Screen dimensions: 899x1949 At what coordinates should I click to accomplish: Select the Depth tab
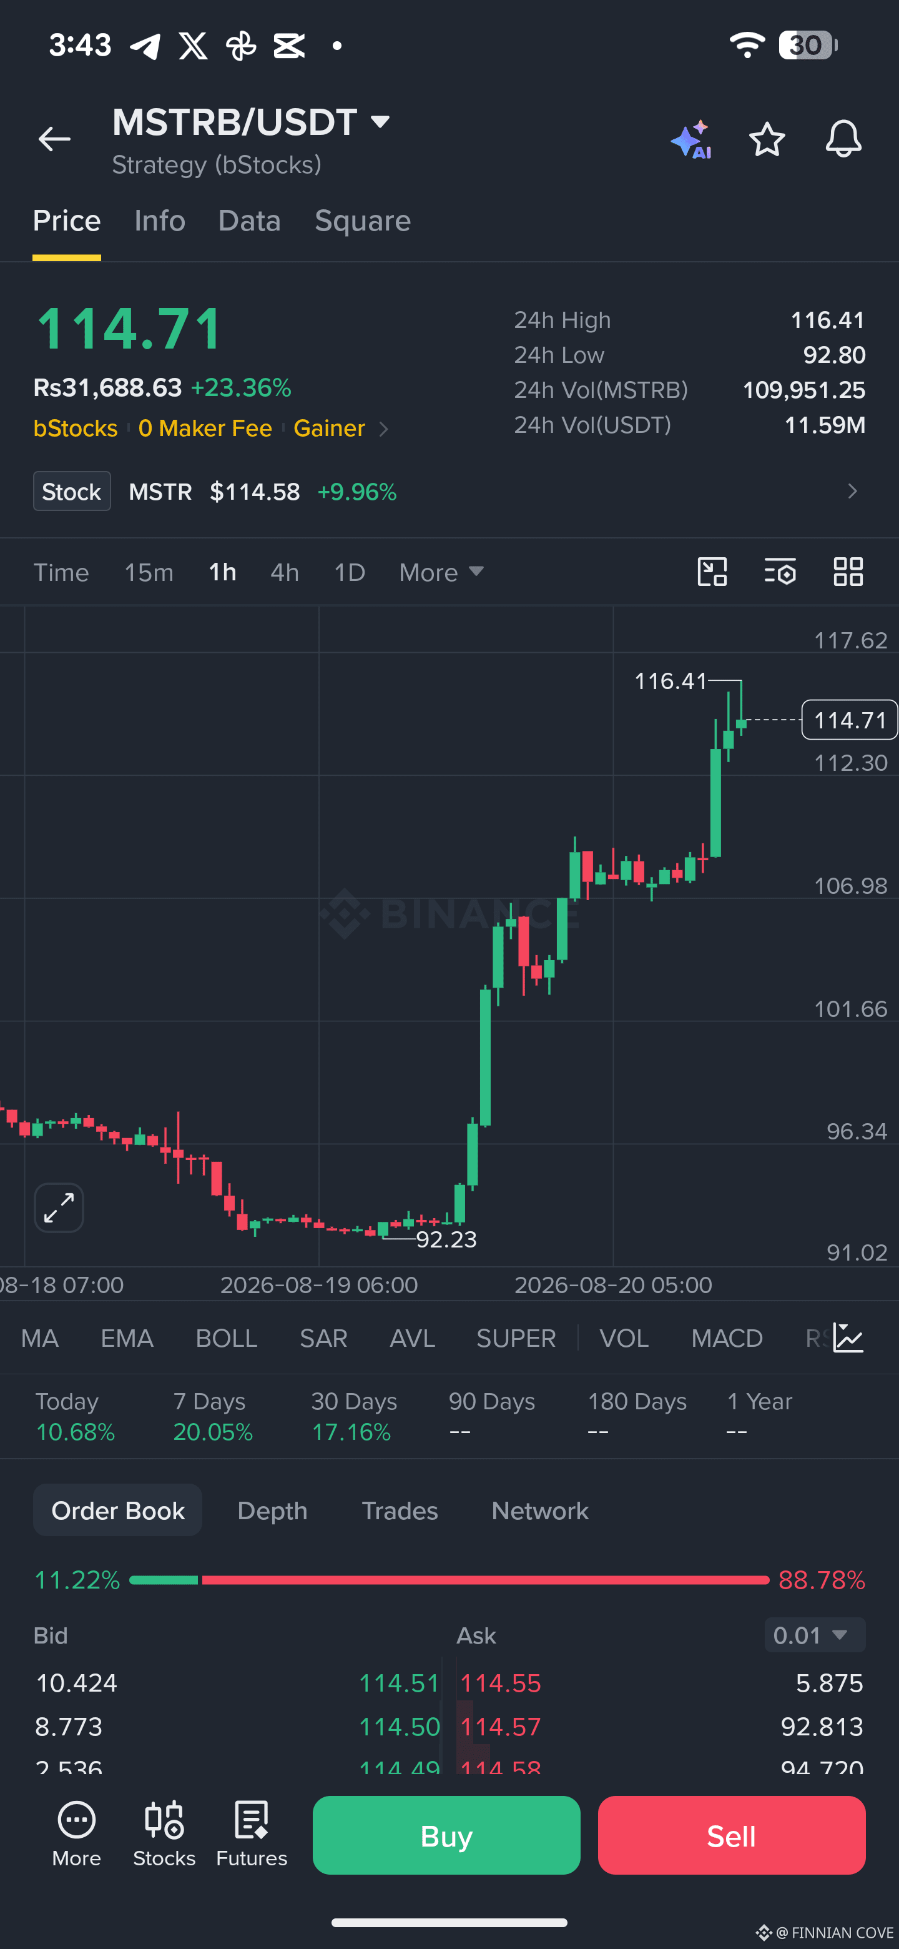(272, 1510)
